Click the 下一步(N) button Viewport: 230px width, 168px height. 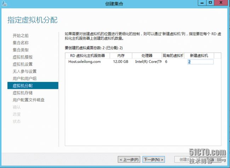coord(154,159)
